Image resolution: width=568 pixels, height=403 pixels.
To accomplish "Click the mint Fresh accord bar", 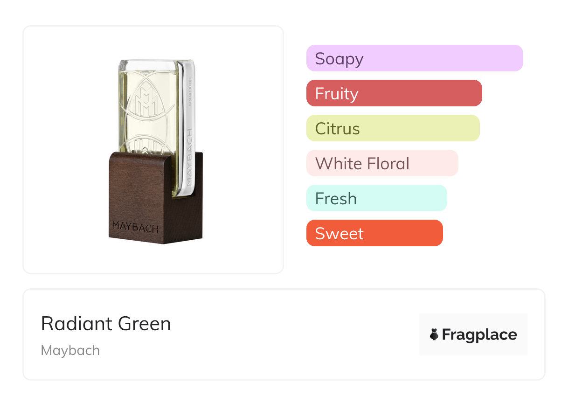I will point(376,198).
